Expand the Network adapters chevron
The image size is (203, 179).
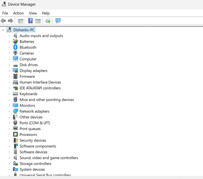click(9, 111)
